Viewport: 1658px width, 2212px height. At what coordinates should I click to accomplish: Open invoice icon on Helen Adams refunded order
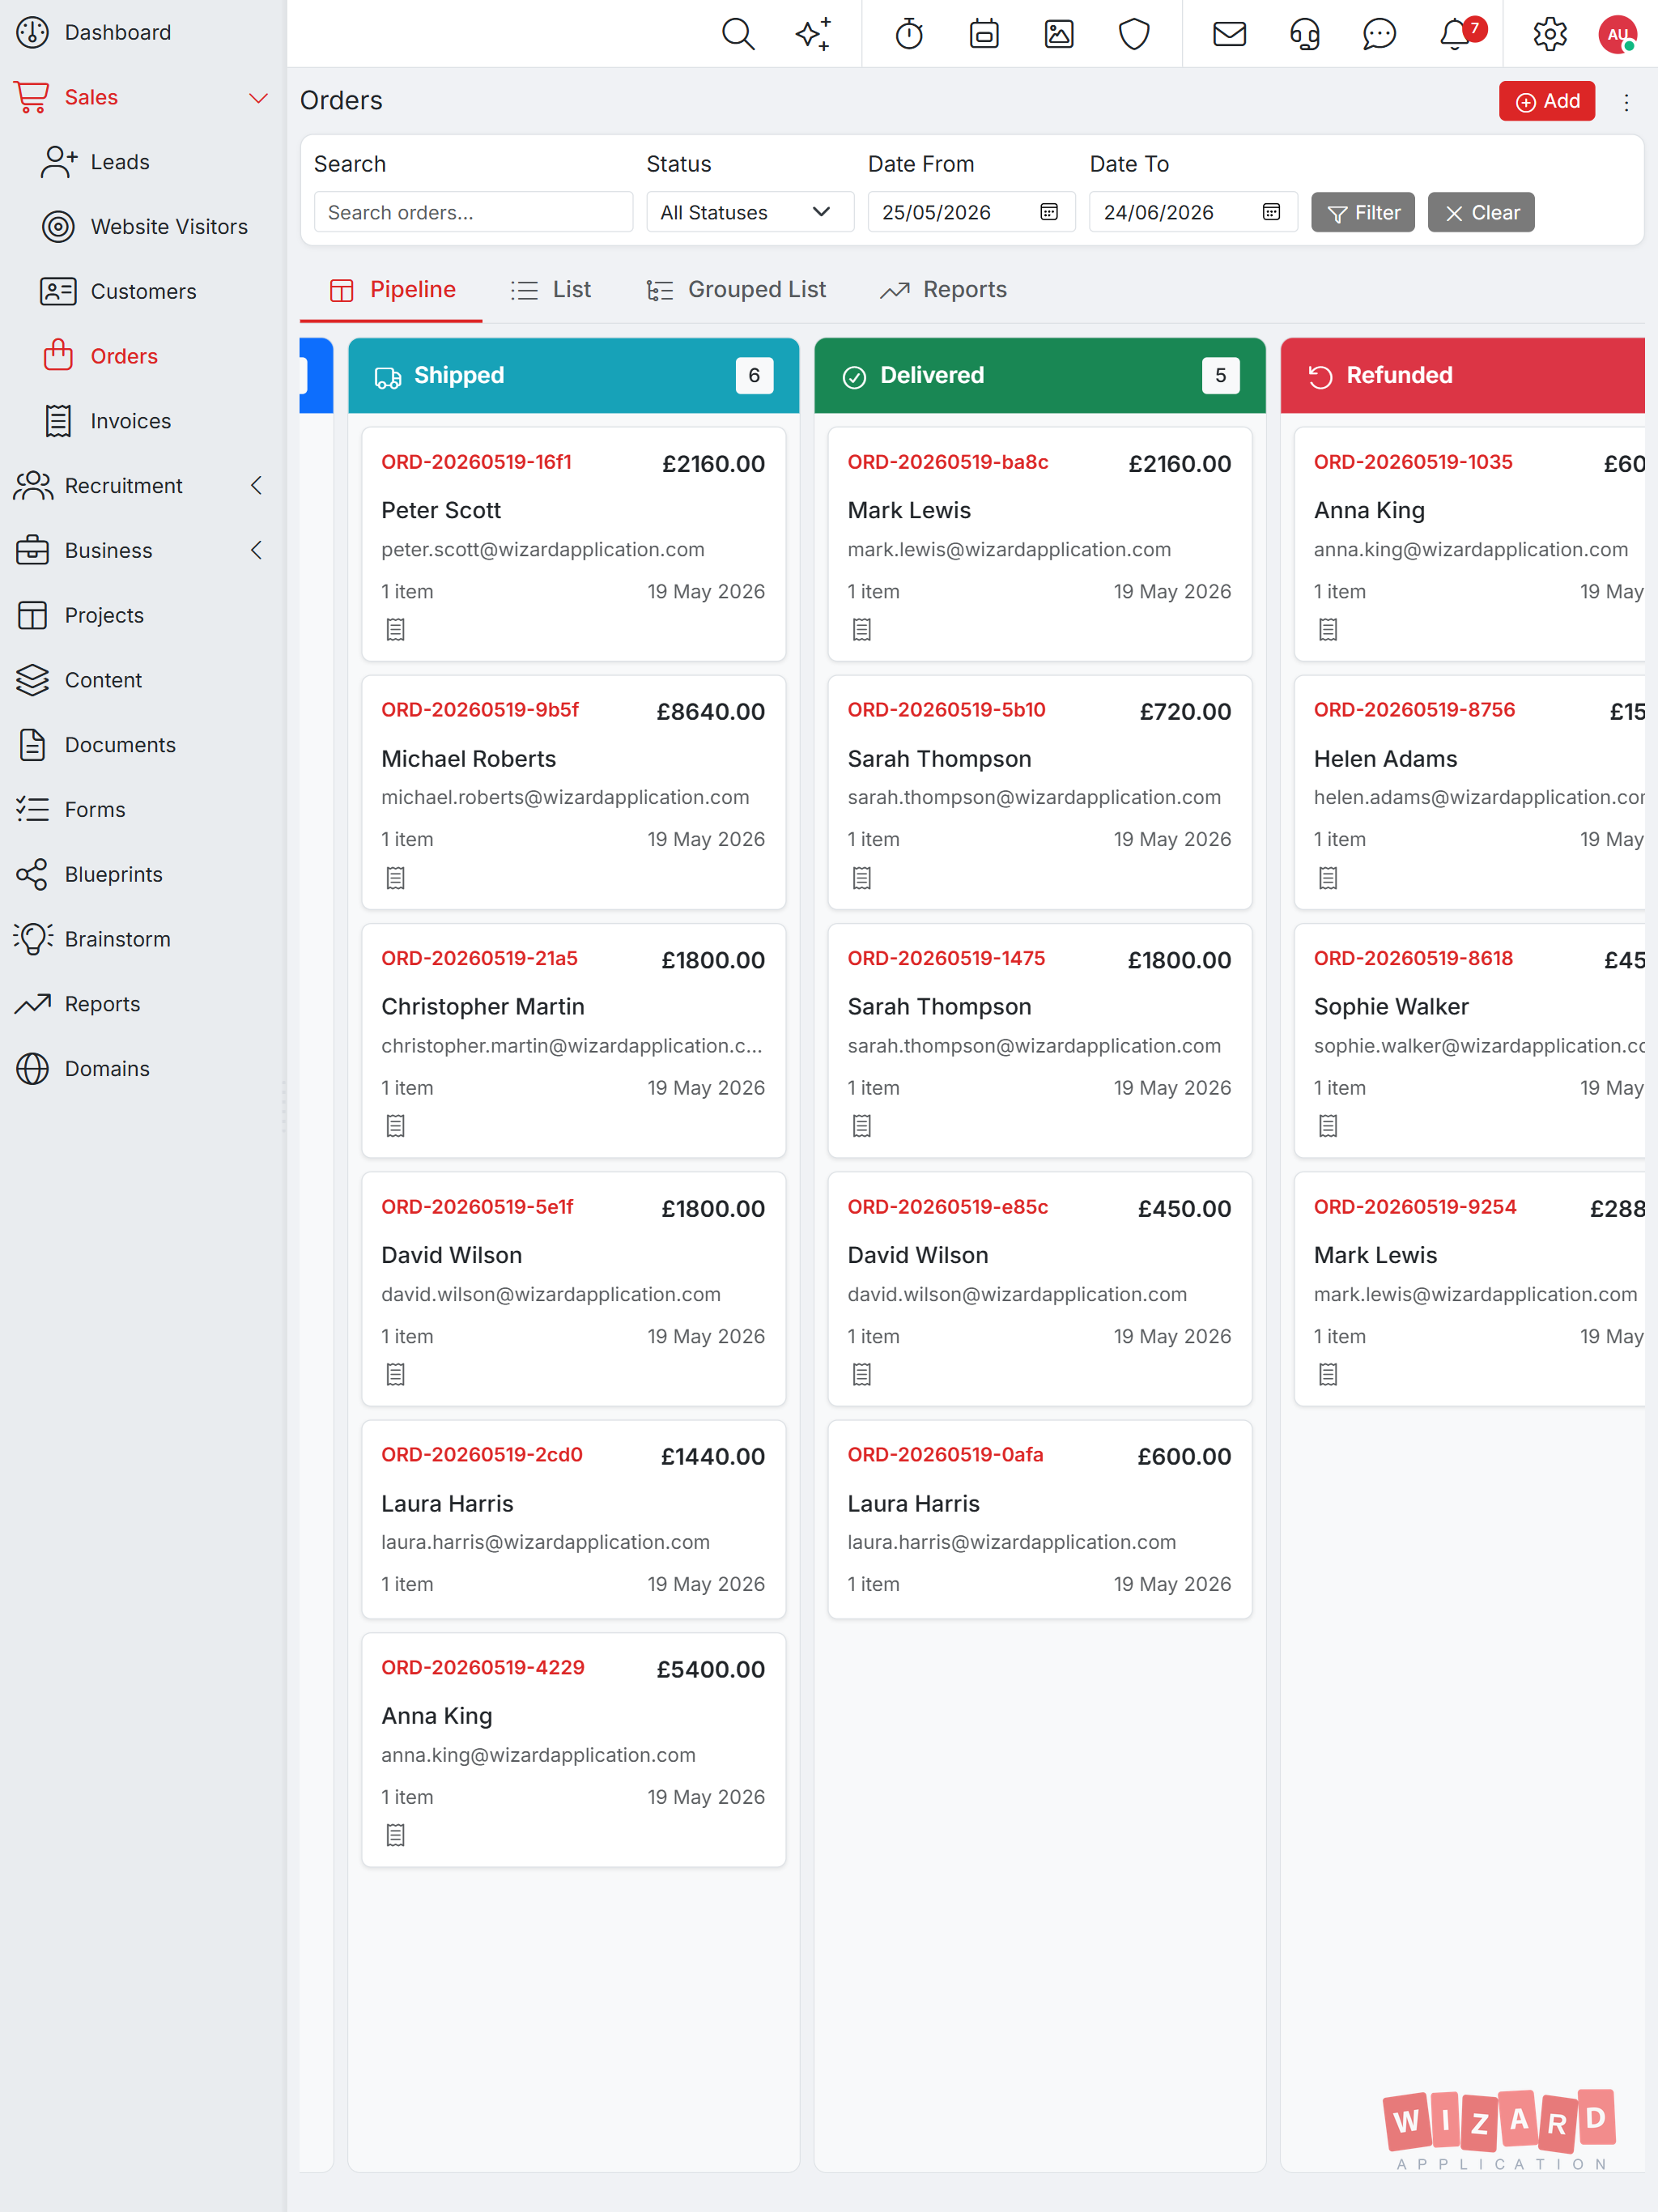1328,878
